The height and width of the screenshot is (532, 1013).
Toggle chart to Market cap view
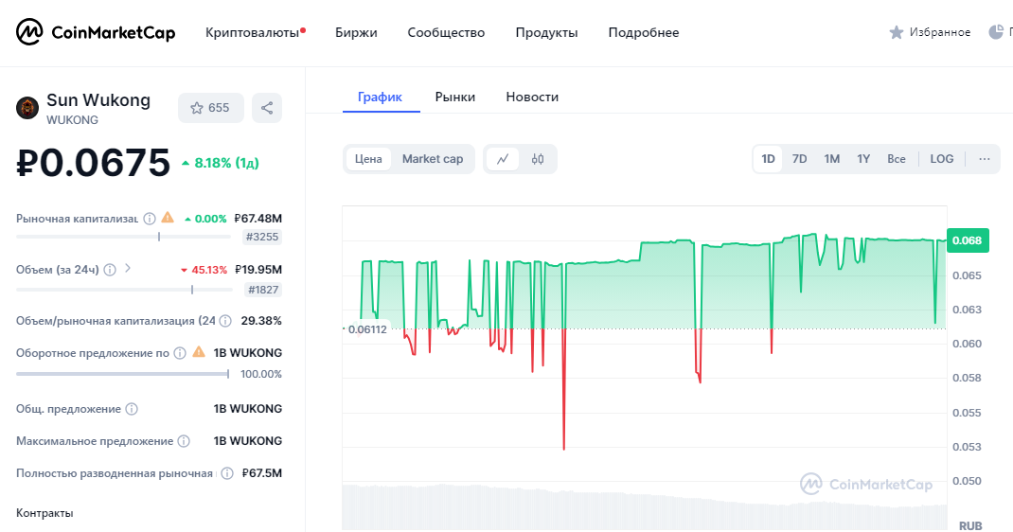433,159
